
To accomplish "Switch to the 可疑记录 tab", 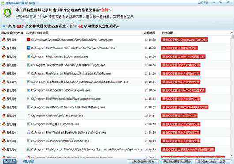I will [x=28, y=161].
